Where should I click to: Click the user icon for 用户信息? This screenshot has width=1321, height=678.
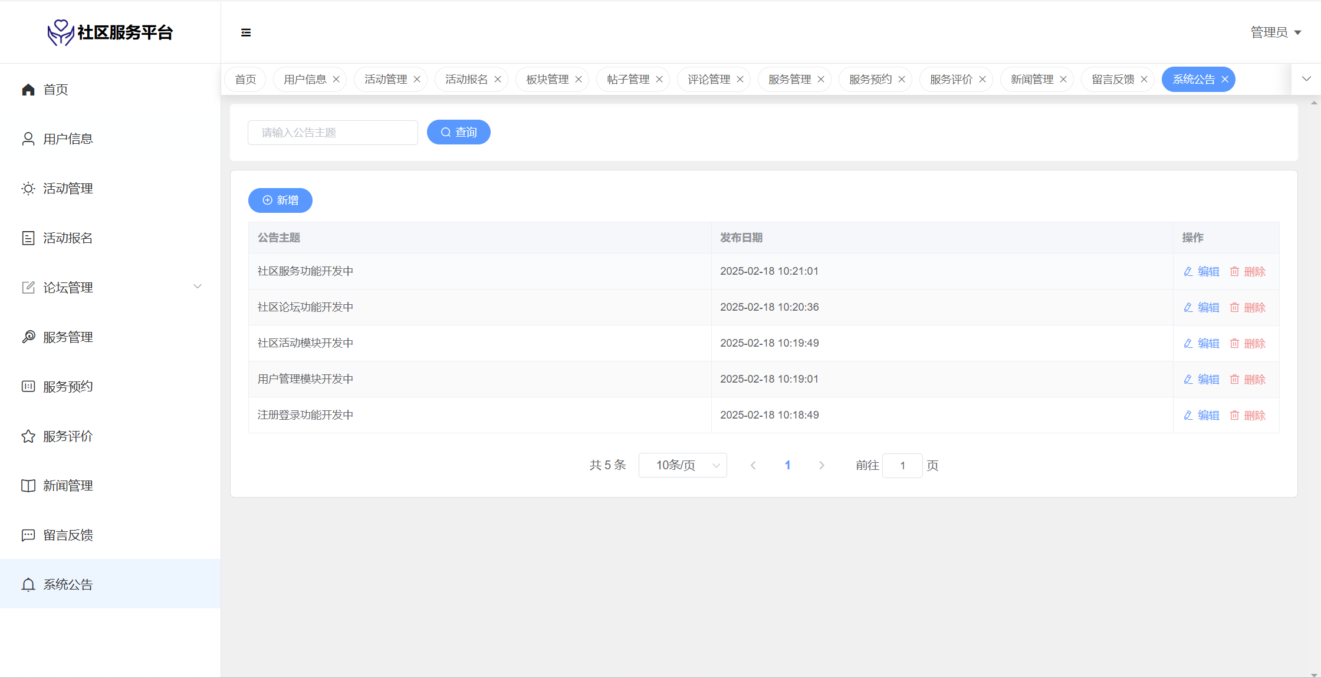pos(28,139)
